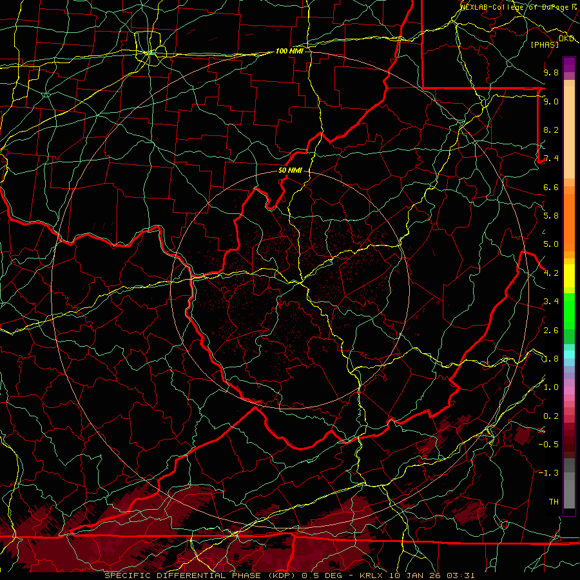Click the 9.8 value on the scale
The image size is (580, 580).
pyautogui.click(x=551, y=73)
